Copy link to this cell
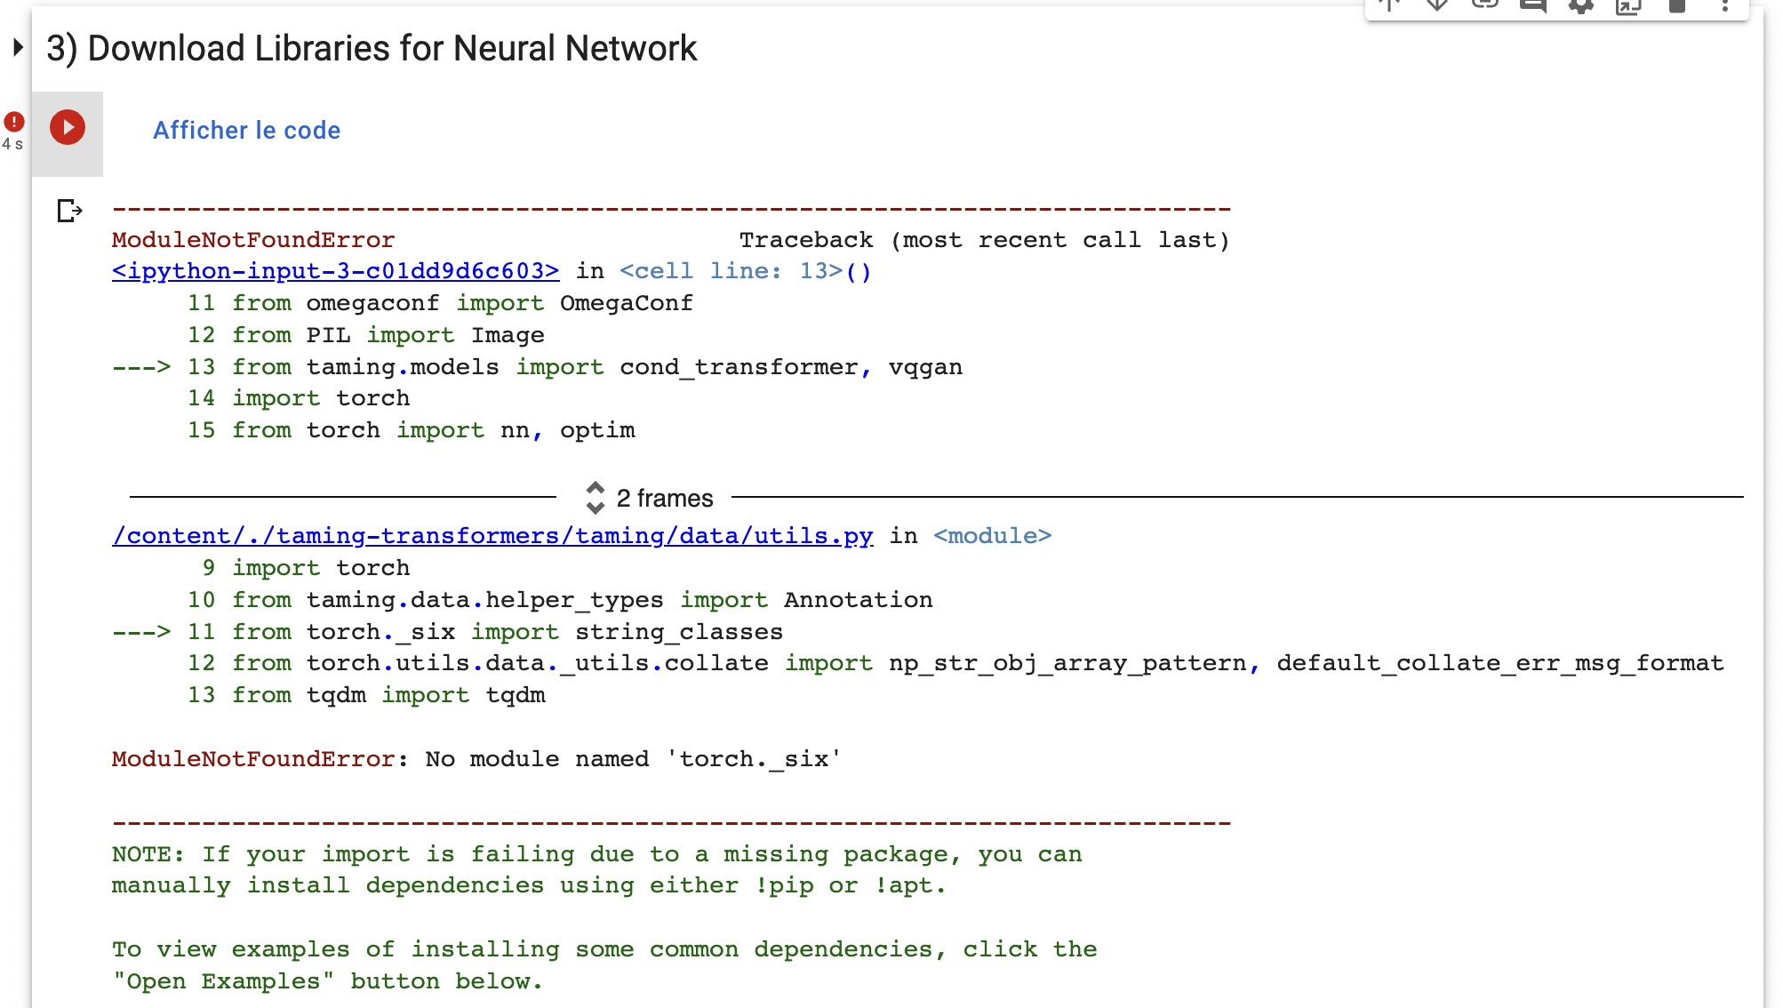Image resolution: width=1783 pixels, height=1008 pixels. [x=1483, y=7]
